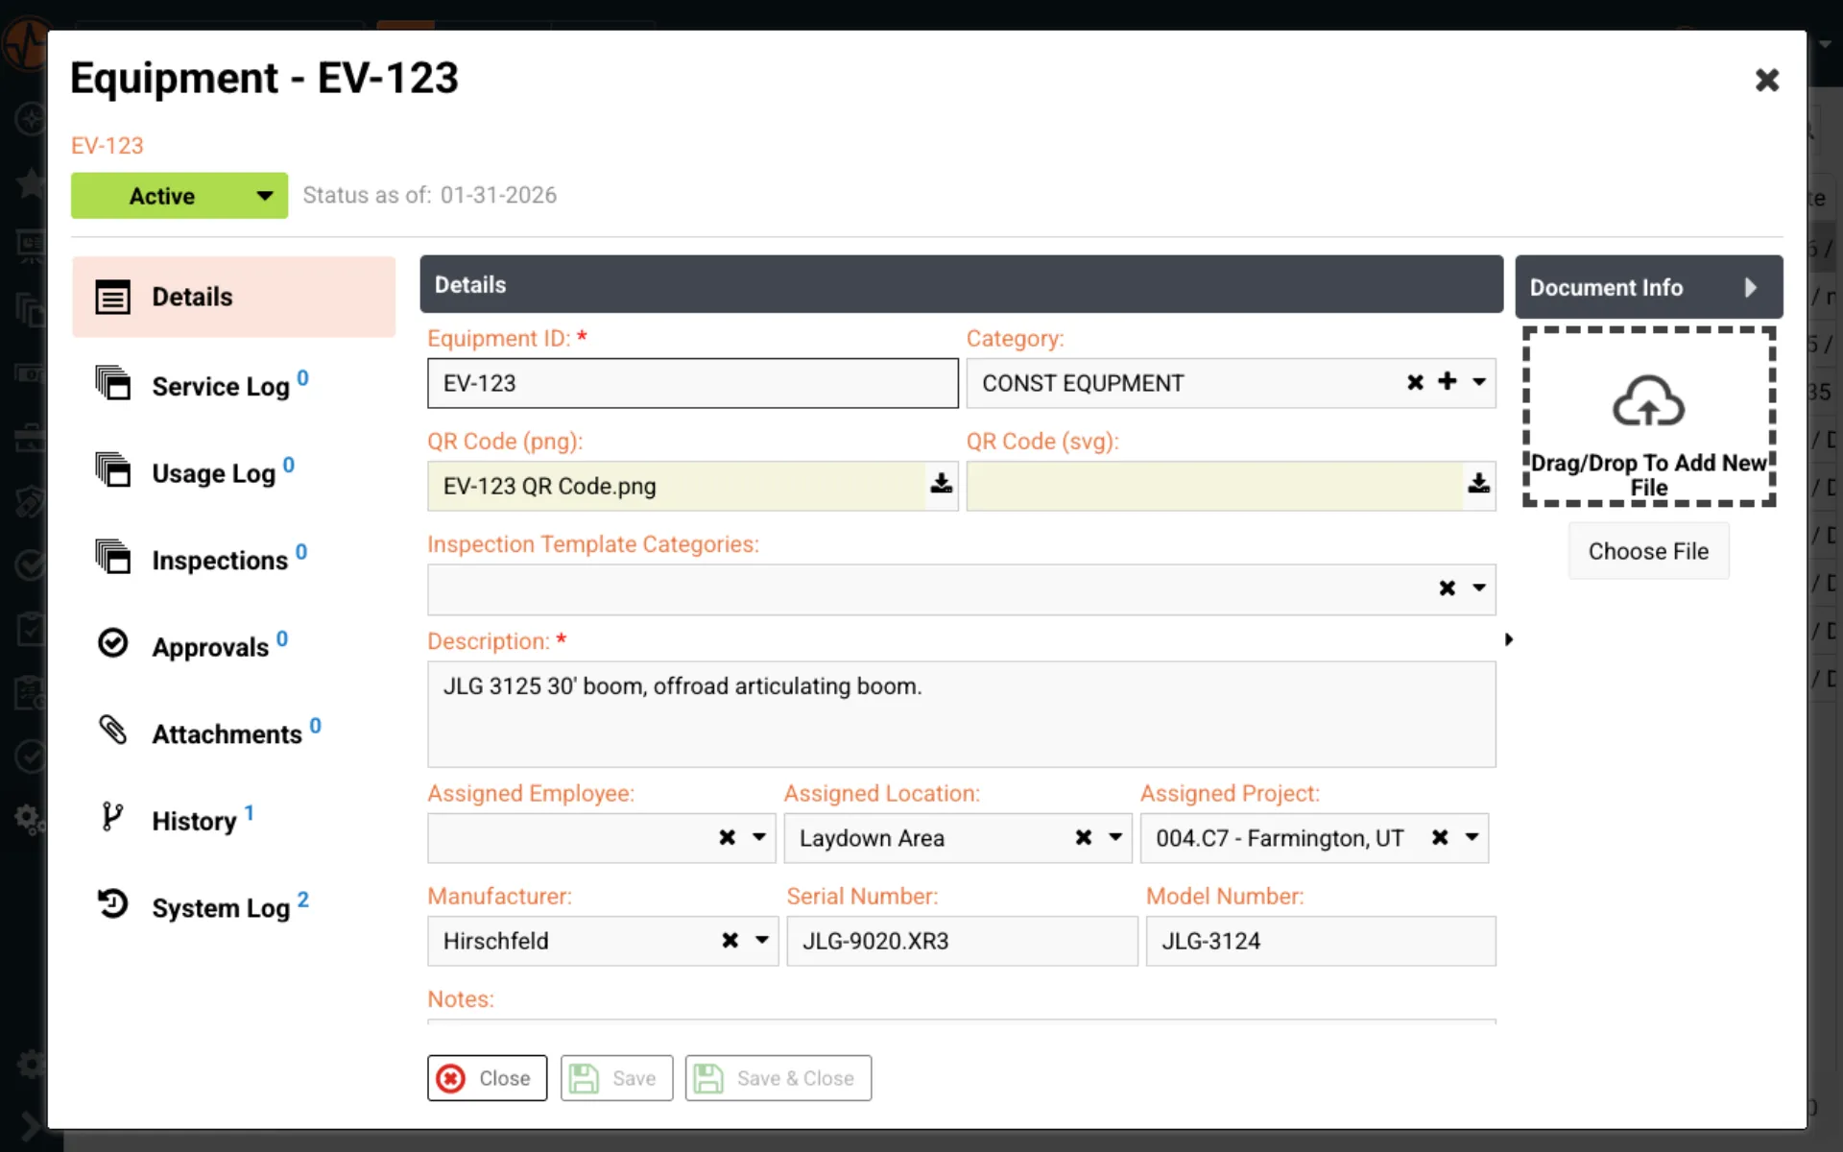Edit the Model Number field
The height and width of the screenshot is (1152, 1843).
(x=1320, y=941)
